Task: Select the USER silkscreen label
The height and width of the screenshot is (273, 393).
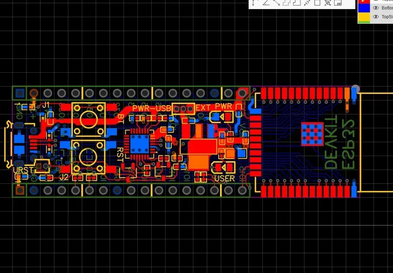Action: click(x=224, y=179)
